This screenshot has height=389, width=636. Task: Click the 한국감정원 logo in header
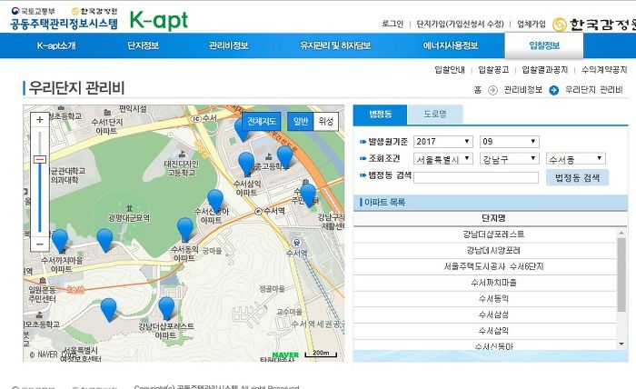coord(594,25)
